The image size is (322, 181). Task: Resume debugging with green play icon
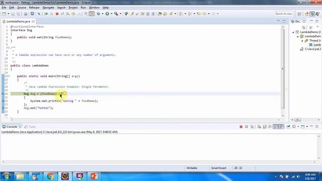pos(46,14)
